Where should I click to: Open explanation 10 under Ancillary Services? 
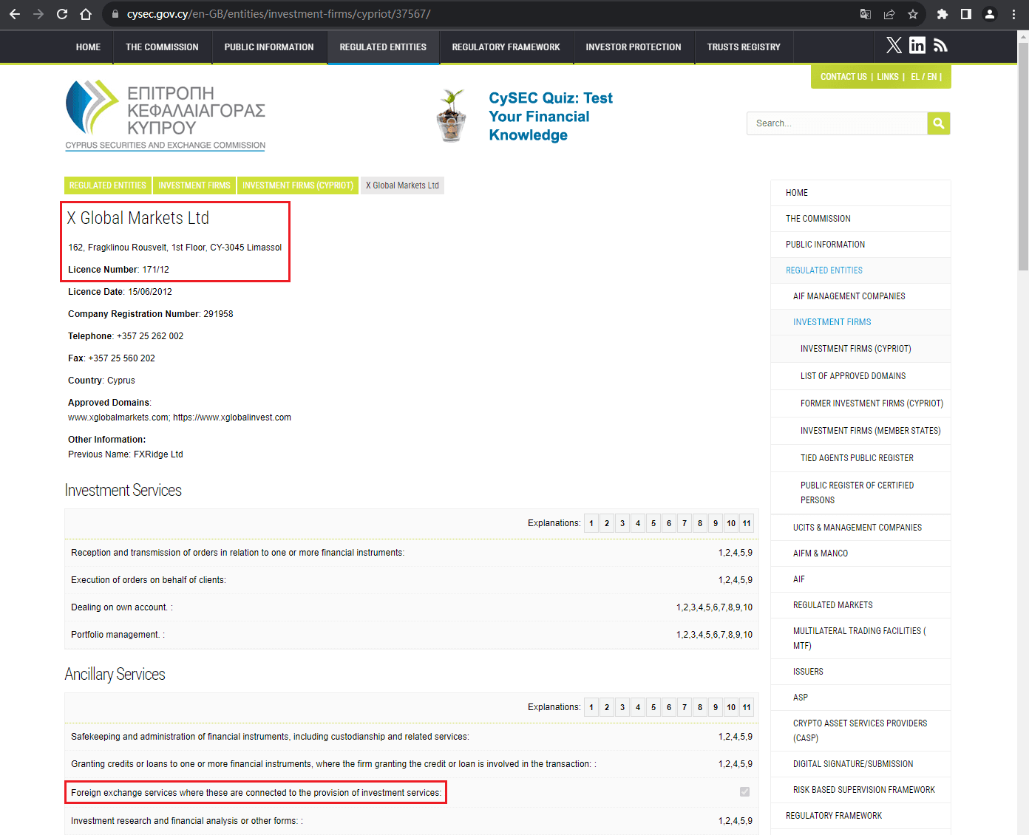pos(731,707)
